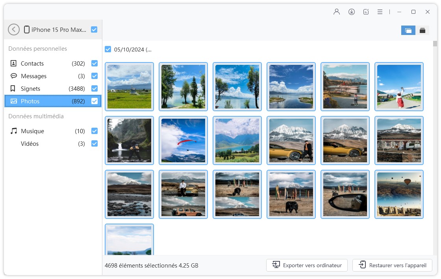The width and height of the screenshot is (441, 279).
Task: Click the Messages speech bubble icon
Action: coord(13,76)
